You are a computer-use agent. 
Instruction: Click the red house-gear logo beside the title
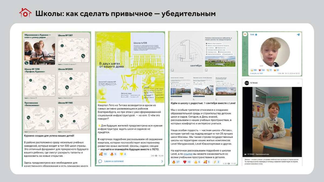[x=25, y=13]
